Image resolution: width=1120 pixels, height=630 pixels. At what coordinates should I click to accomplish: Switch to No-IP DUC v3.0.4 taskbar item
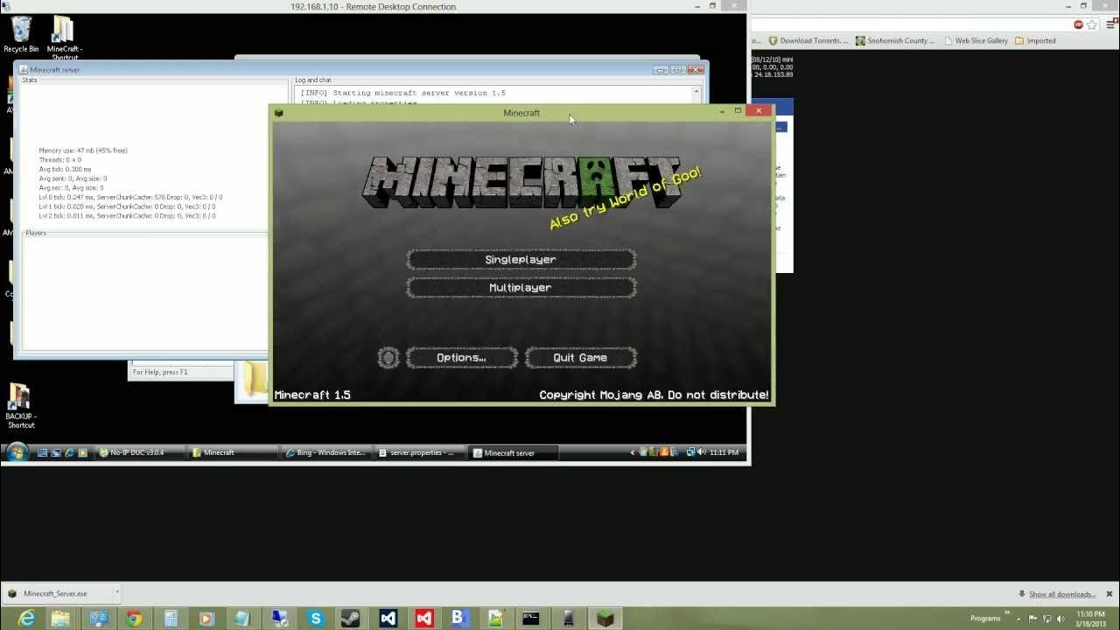point(141,453)
